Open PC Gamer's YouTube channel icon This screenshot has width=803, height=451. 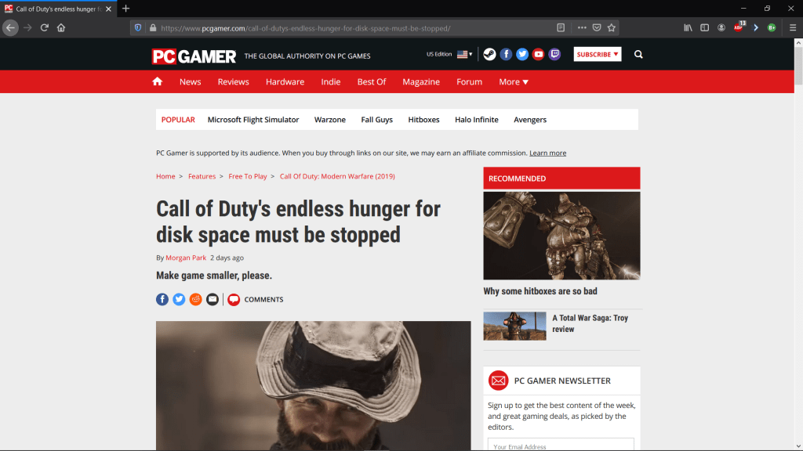[x=538, y=54]
